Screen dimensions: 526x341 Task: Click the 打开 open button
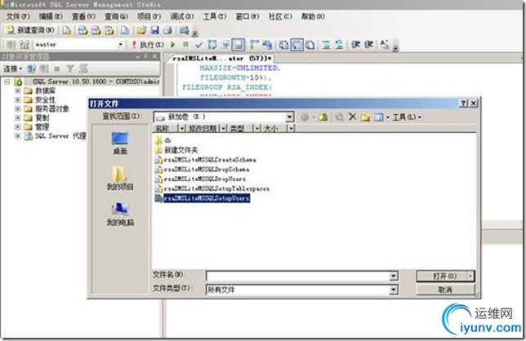(445, 276)
